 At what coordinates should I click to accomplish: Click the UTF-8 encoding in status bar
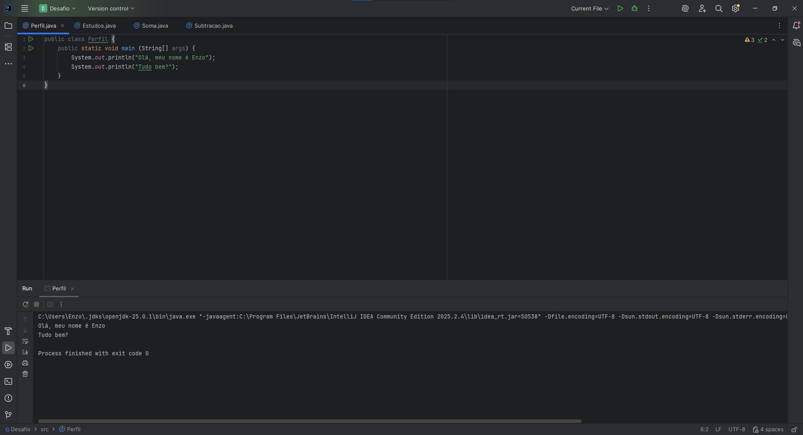[x=736, y=430]
